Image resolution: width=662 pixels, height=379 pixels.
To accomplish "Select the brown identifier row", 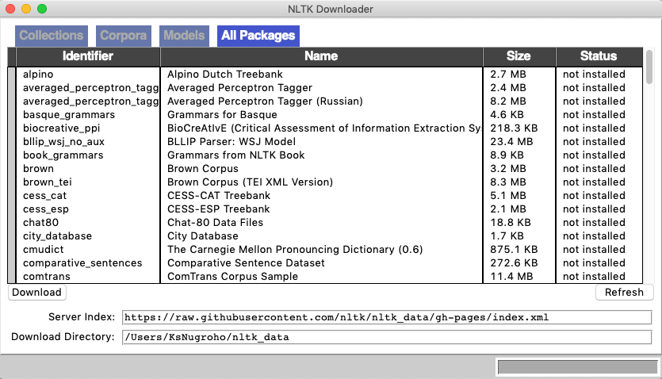I will (x=38, y=169).
